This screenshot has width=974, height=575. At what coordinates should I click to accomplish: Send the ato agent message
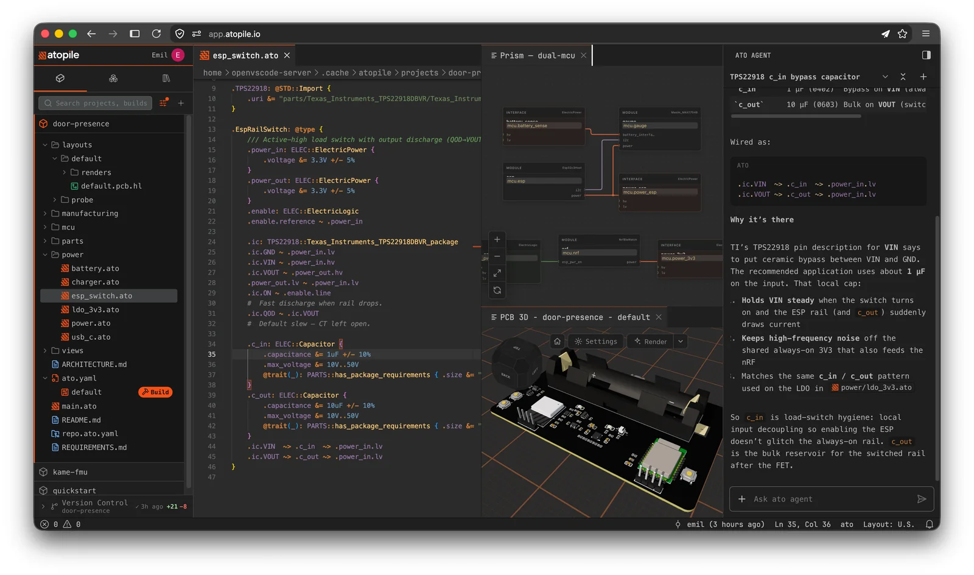(922, 499)
